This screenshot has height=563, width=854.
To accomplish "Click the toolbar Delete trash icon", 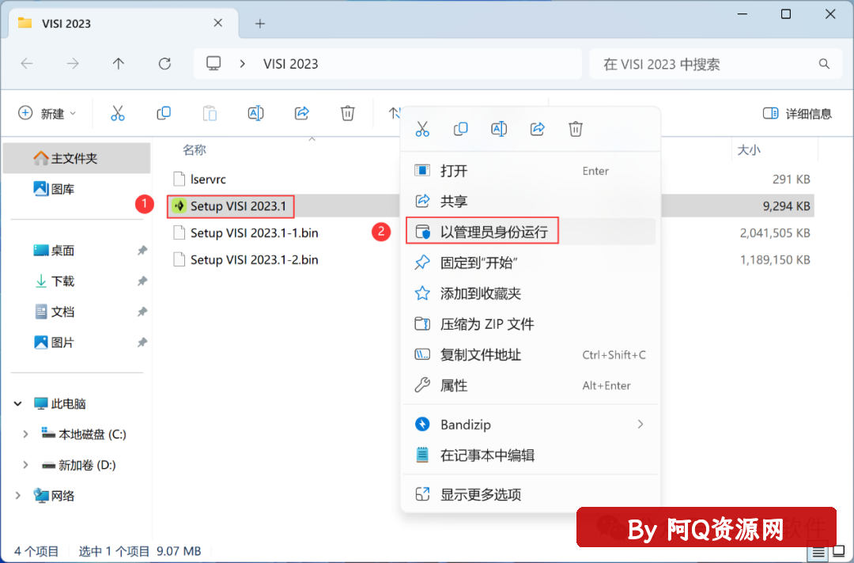I will point(347,113).
